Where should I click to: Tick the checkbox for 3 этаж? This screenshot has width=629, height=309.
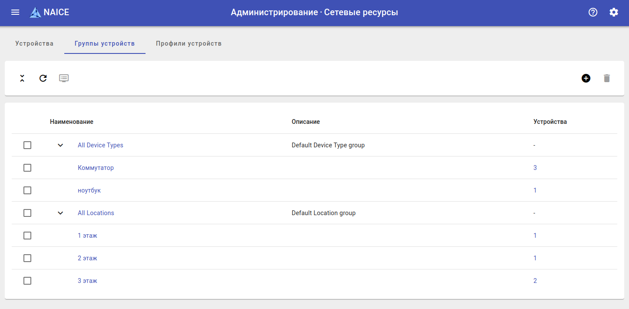(x=27, y=281)
